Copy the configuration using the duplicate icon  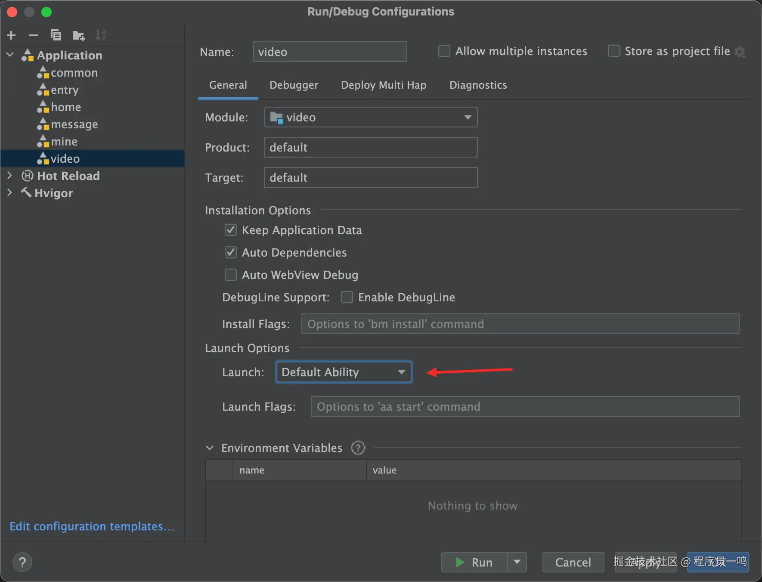point(56,35)
